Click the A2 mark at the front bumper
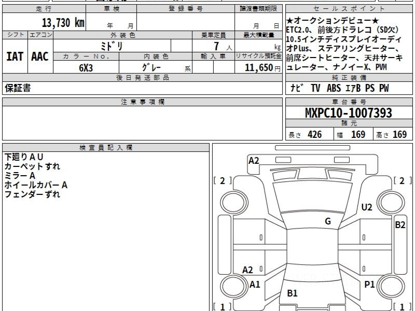 point(254,160)
